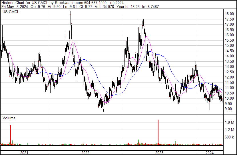Image resolution: width=237 pixels, height=155 pixels.
Task: Click the 10.50 price axis label
Action: coord(229,93)
